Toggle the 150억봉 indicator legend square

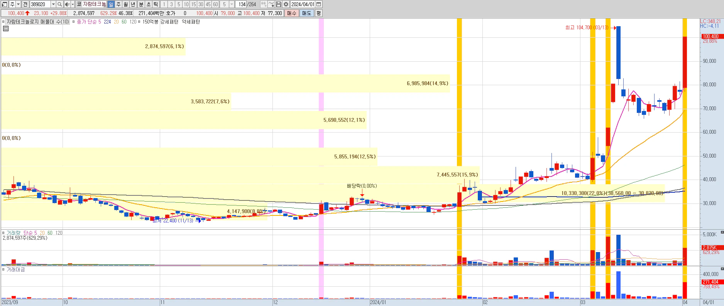click(139, 22)
